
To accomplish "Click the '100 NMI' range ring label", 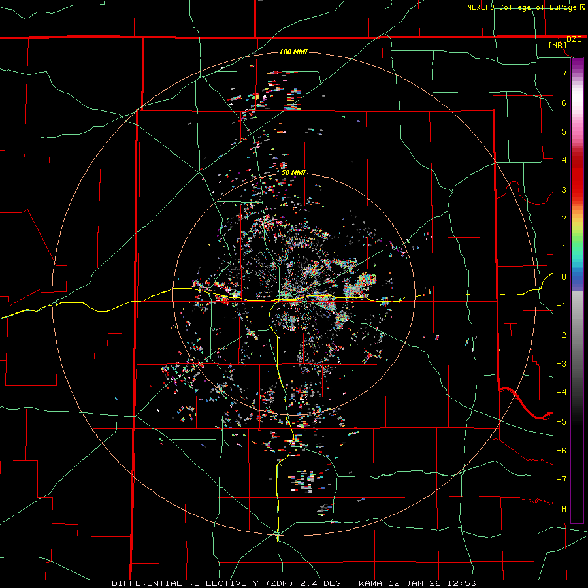I will pos(293,52).
